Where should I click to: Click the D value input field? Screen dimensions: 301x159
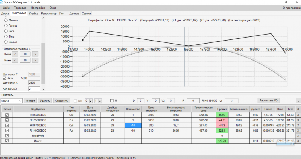click(x=141, y=101)
